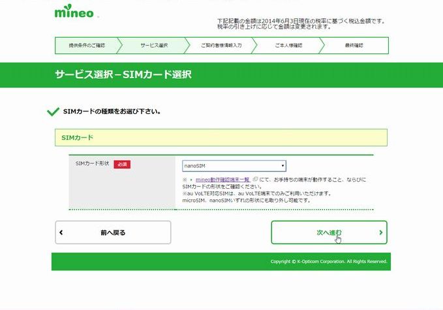Go to 提供条件のご確認 step
Screen dimensions: 443x310
click(x=87, y=46)
